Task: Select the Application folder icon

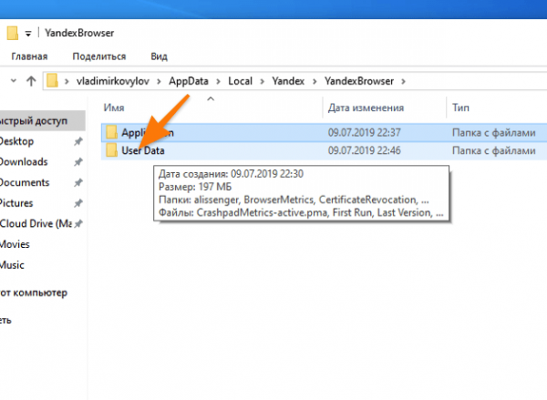Action: coord(111,132)
